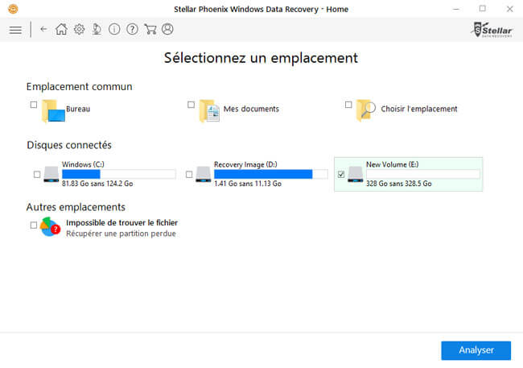Select the Windows (C:) drive checkbox
Image resolution: width=523 pixels, height=368 pixels.
[37, 174]
